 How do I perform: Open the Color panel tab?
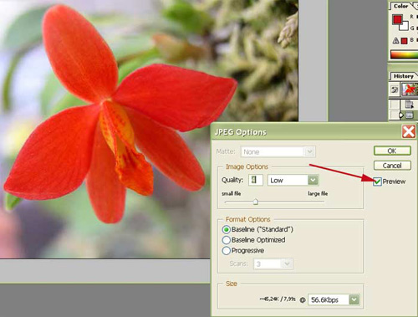coord(400,6)
